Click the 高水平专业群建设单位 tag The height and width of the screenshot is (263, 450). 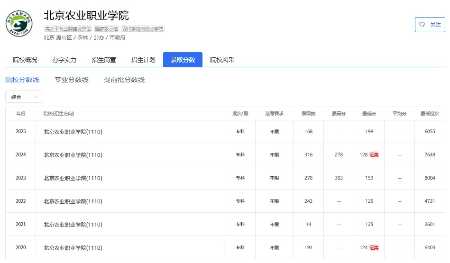68,29
